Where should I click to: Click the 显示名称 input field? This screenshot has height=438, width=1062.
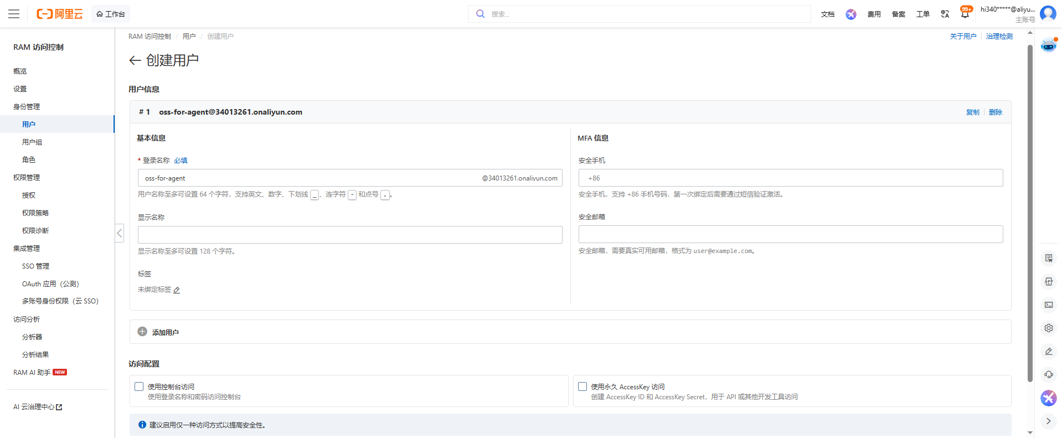click(350, 235)
